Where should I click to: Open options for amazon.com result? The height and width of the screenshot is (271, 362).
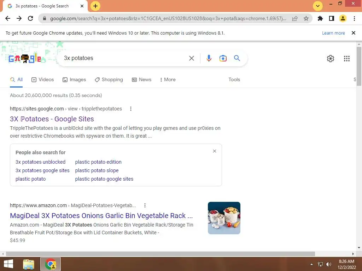pyautogui.click(x=145, y=205)
